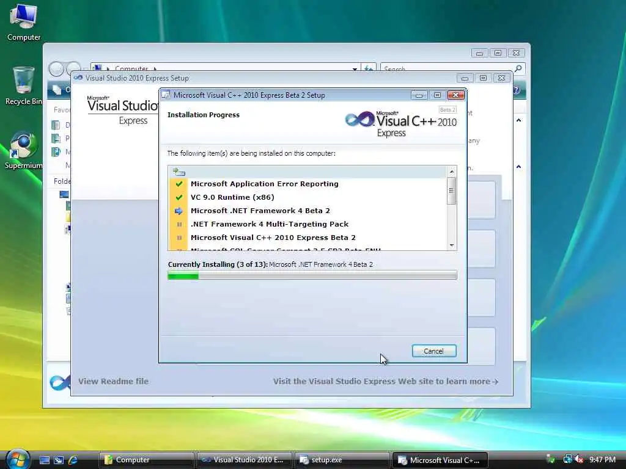The image size is (626, 469).
Task: Click the Search box in Computer window
Action: click(x=447, y=68)
